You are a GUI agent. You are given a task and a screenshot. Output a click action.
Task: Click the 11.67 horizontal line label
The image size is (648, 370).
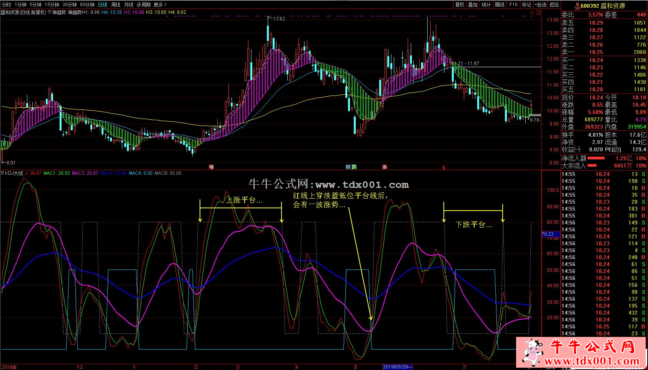(x=473, y=64)
